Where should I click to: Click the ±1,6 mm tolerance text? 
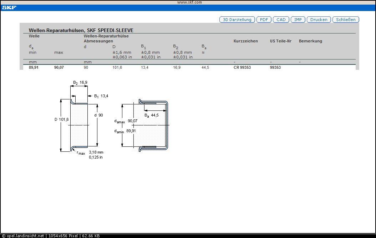pyautogui.click(x=122, y=52)
